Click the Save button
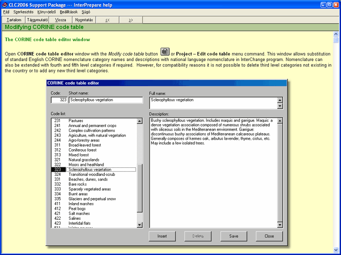 (x=234, y=236)
